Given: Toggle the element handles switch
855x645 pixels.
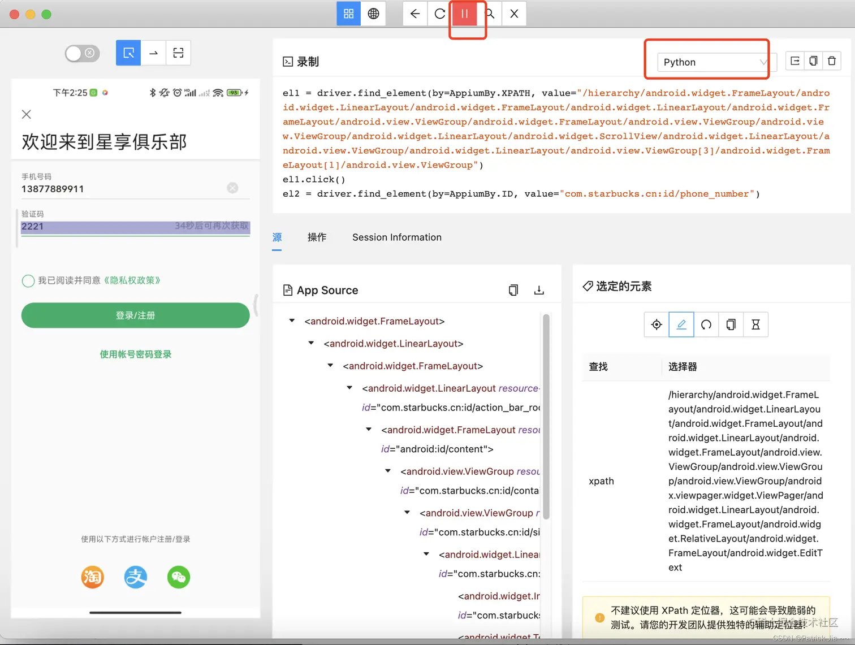Looking at the screenshot, I should pyautogui.click(x=83, y=53).
